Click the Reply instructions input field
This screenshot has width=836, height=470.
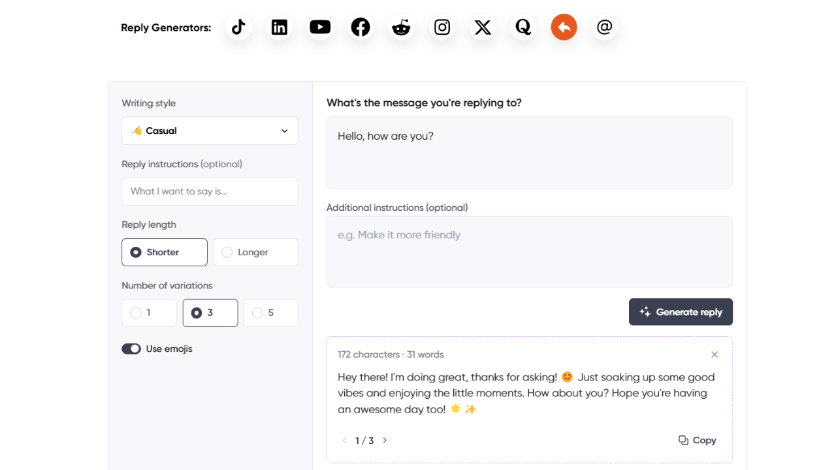210,191
